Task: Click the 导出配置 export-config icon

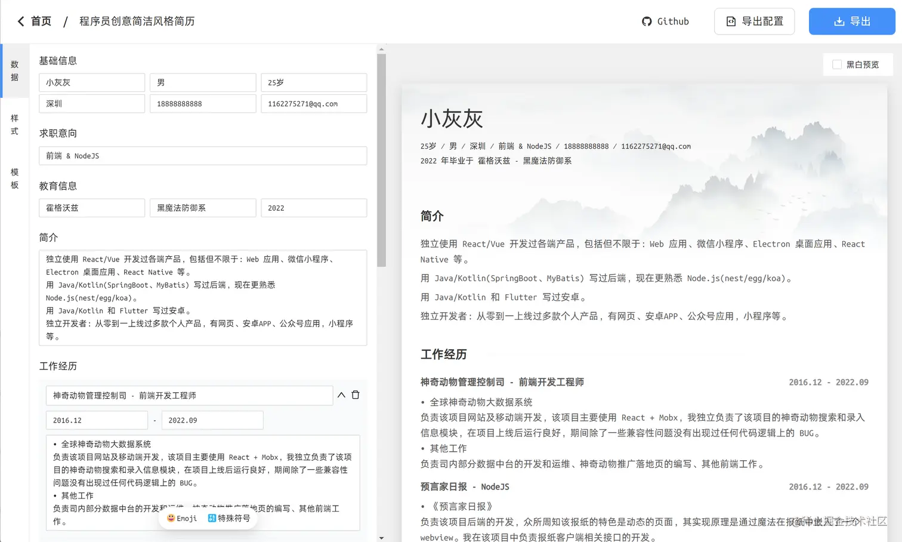Action: click(x=730, y=21)
